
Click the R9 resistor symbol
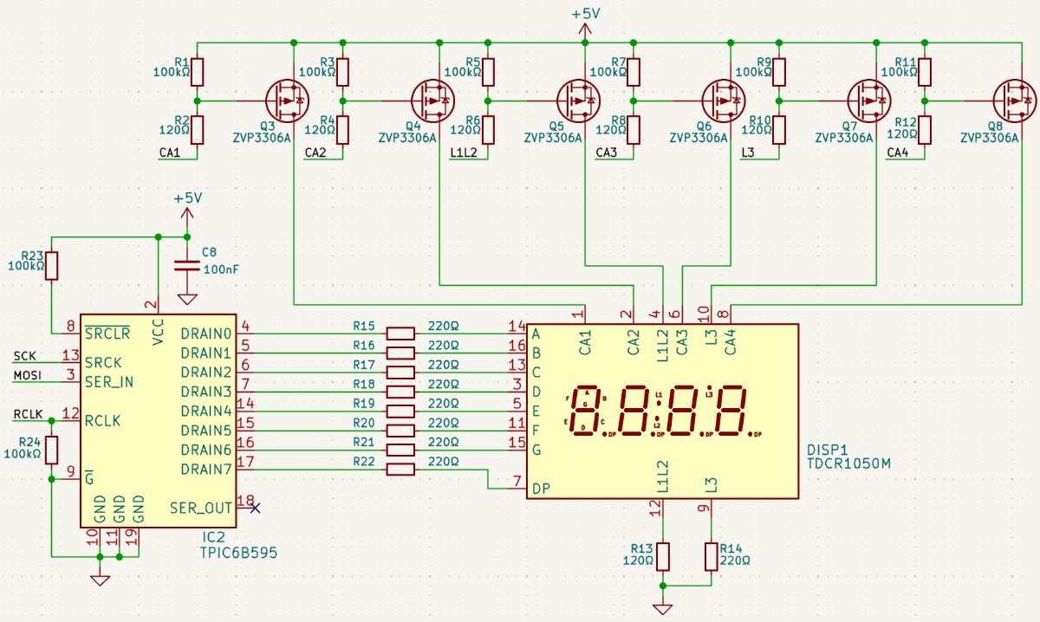[780, 72]
